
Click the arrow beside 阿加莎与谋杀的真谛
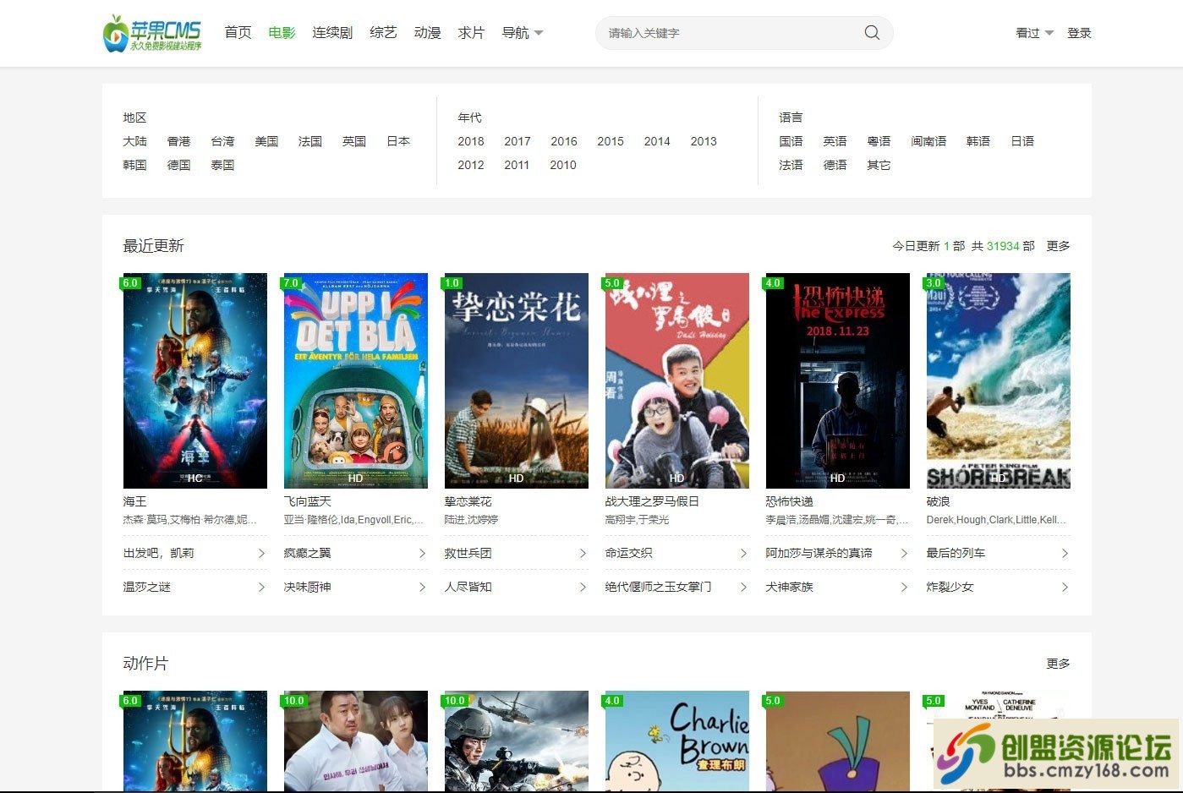pyautogui.click(x=904, y=553)
